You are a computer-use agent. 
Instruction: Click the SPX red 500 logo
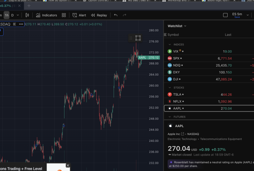(170, 58)
